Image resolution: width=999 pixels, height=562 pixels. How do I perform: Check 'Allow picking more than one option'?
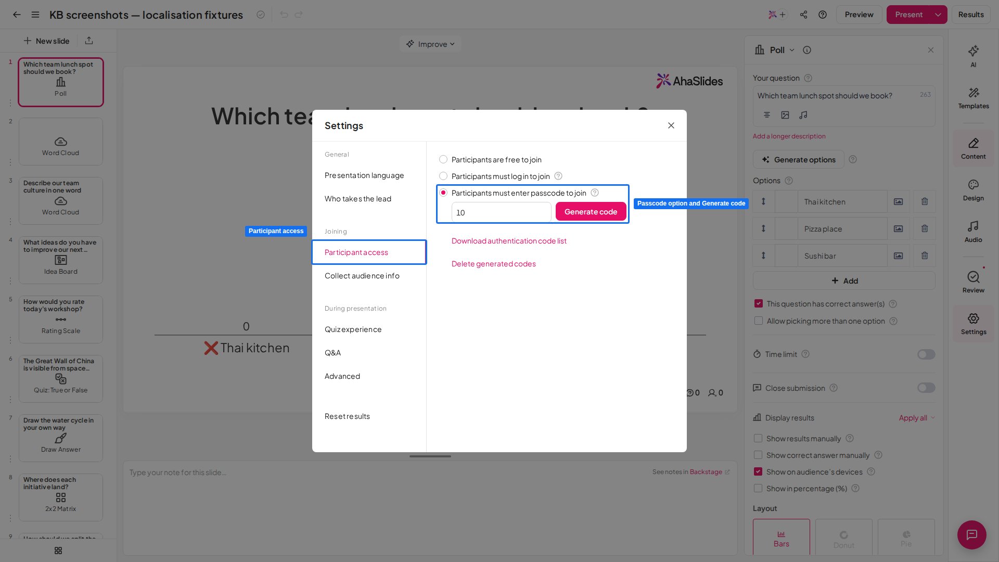[x=759, y=321]
